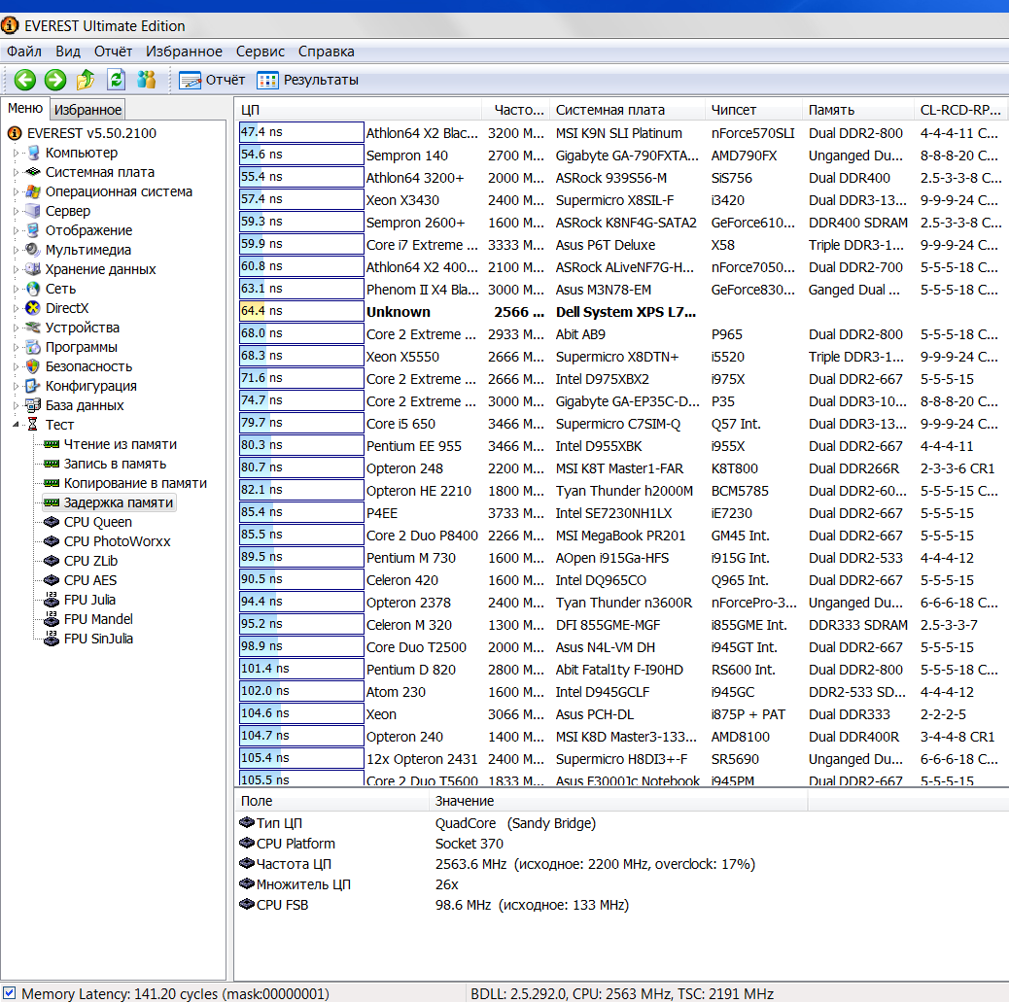Open the Сервис menu

[x=260, y=52]
